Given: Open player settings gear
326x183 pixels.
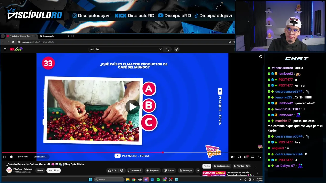Looking at the screenshot, I should click(246, 157).
